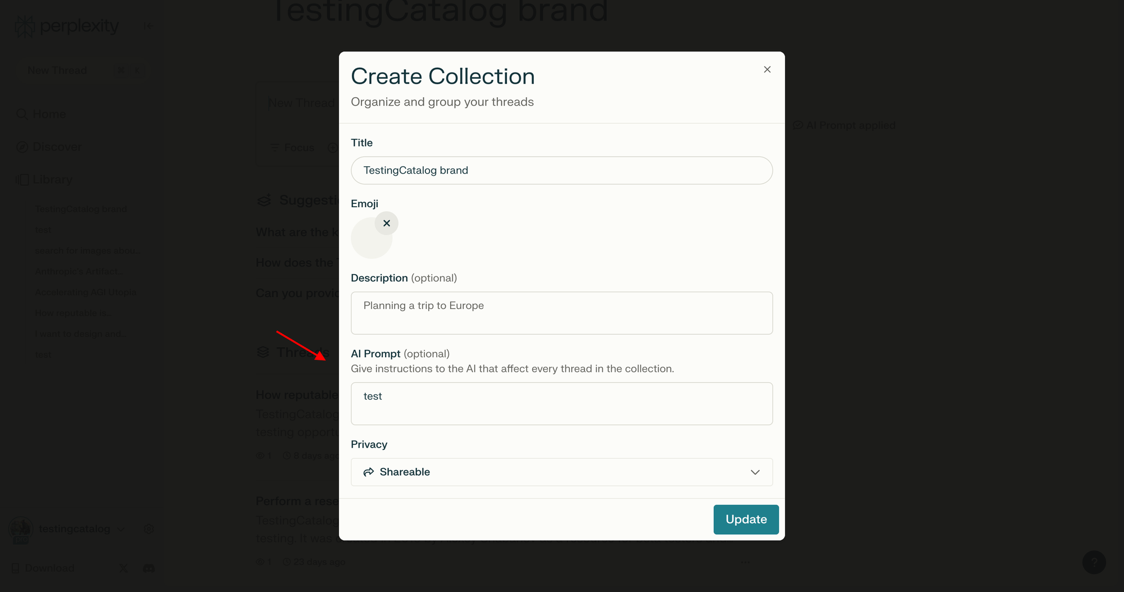Click the AI Prompt applied indicator
Image resolution: width=1124 pixels, height=592 pixels.
pos(844,125)
